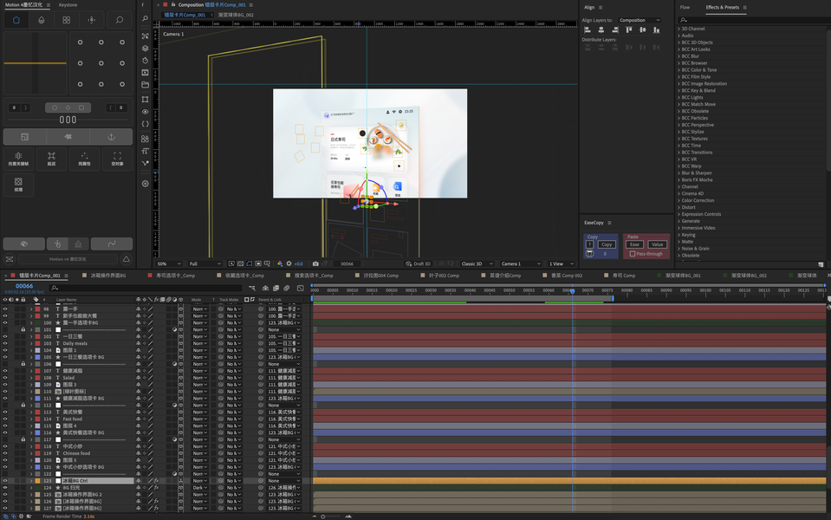
Task: Expand the Keying effects category
Action: tap(678, 235)
